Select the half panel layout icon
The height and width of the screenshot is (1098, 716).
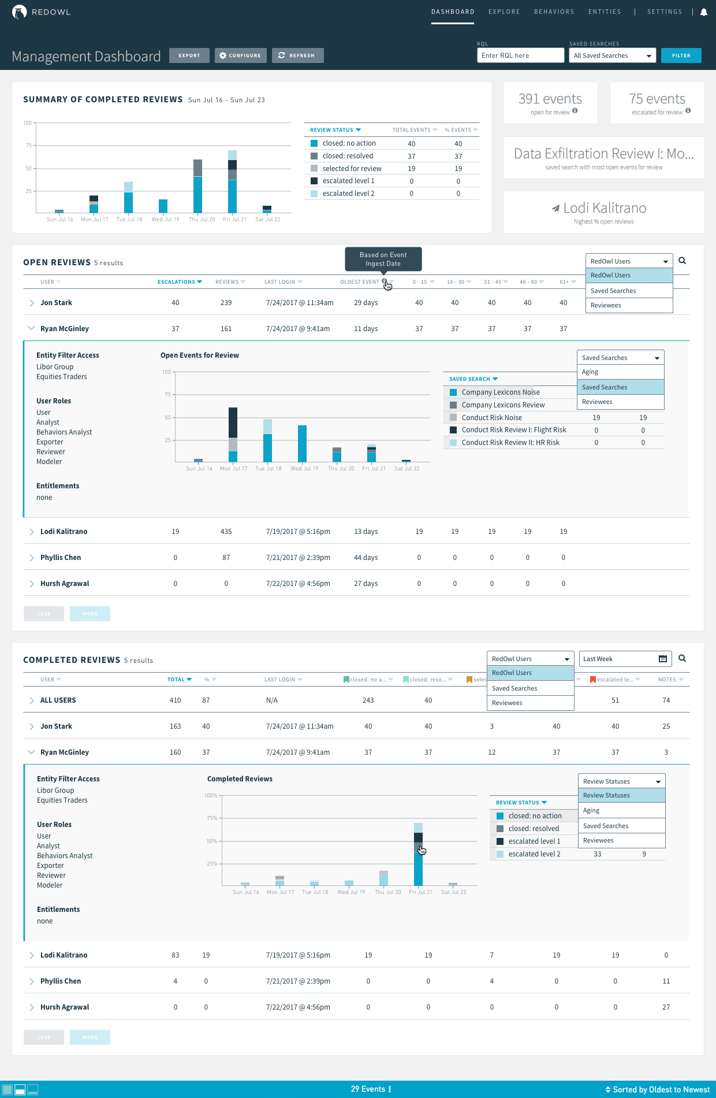pyautogui.click(x=20, y=1089)
